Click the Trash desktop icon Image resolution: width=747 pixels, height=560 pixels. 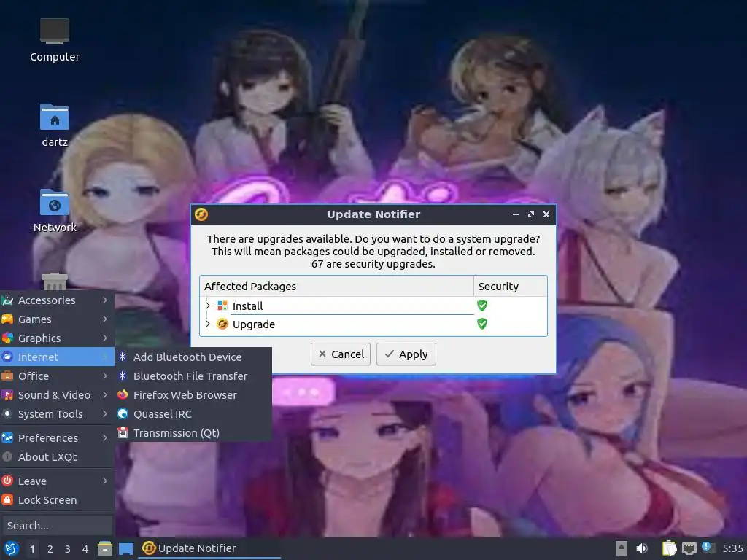point(55,281)
